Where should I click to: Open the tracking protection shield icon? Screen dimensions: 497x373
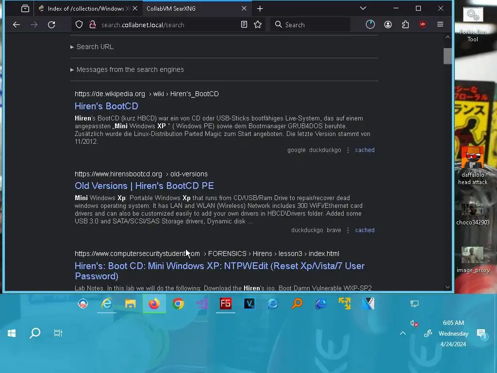[x=79, y=24]
